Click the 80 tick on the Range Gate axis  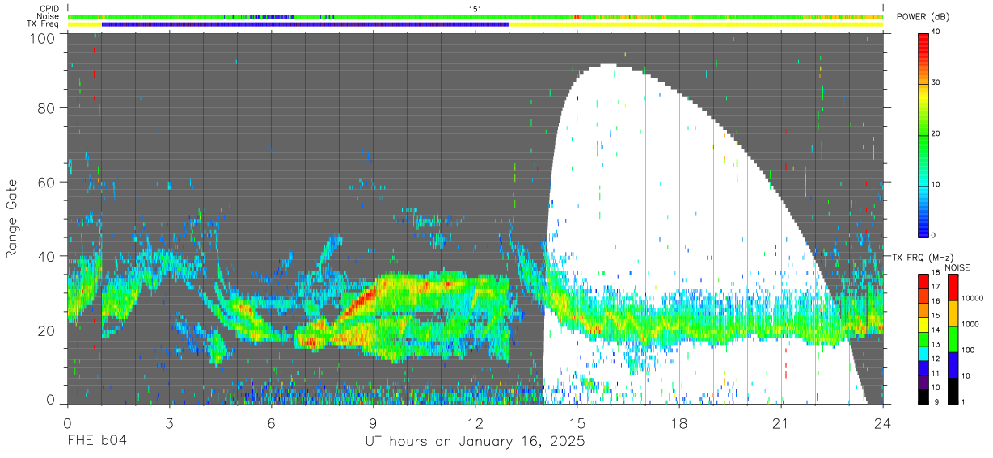click(x=46, y=107)
